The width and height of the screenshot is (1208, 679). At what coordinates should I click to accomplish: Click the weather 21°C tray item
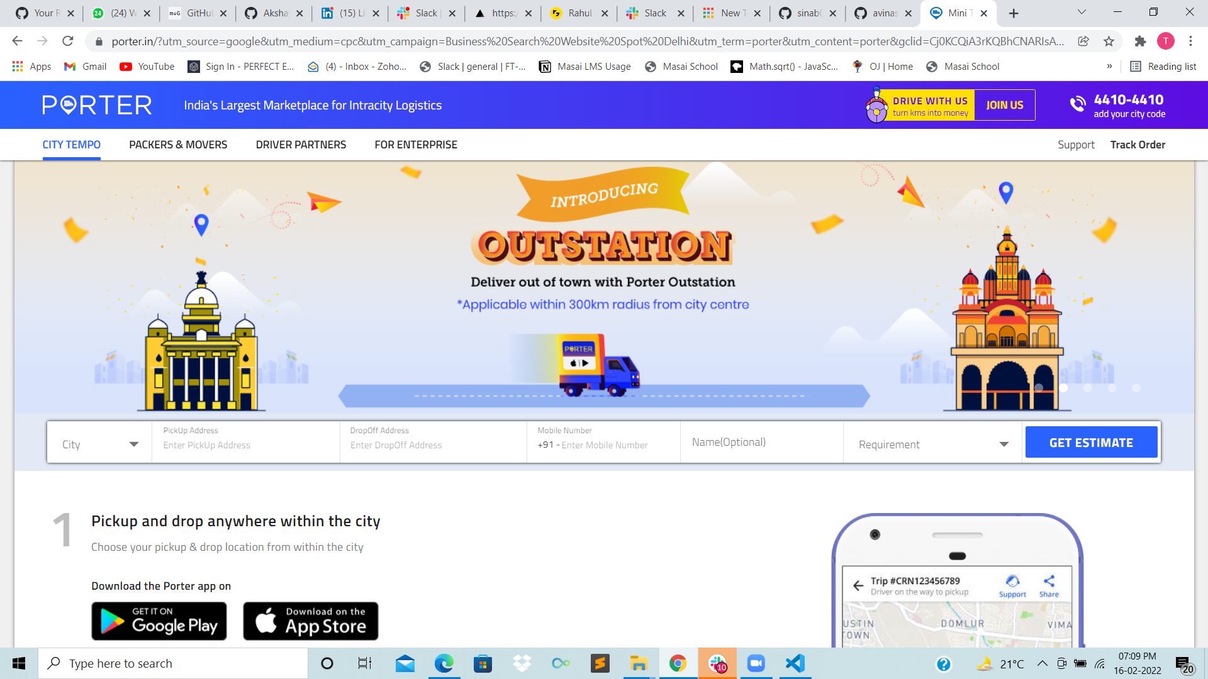click(x=1000, y=663)
